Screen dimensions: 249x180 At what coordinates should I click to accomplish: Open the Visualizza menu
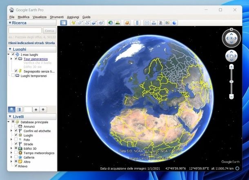point(40,17)
